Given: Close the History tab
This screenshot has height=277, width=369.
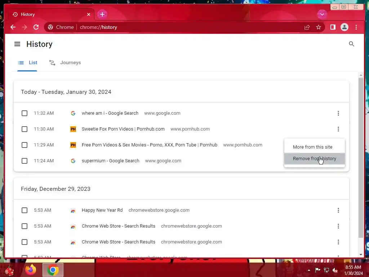Looking at the screenshot, I should 89,14.
